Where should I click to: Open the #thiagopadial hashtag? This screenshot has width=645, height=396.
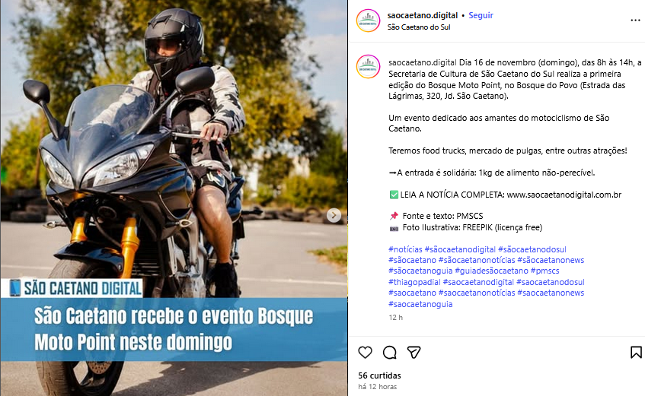click(x=414, y=282)
